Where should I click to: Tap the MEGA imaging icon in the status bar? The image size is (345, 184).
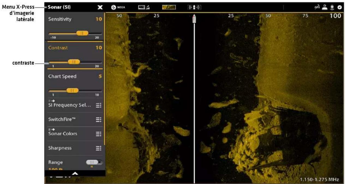tap(118, 7)
